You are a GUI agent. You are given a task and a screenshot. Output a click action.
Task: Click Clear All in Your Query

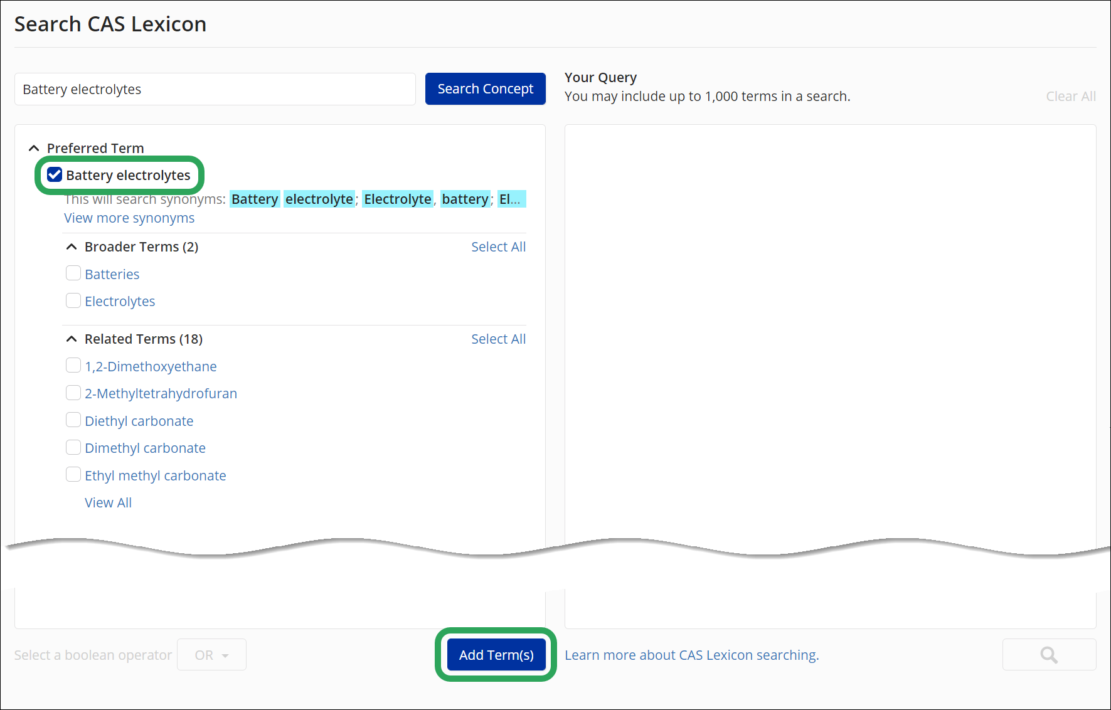click(x=1071, y=97)
